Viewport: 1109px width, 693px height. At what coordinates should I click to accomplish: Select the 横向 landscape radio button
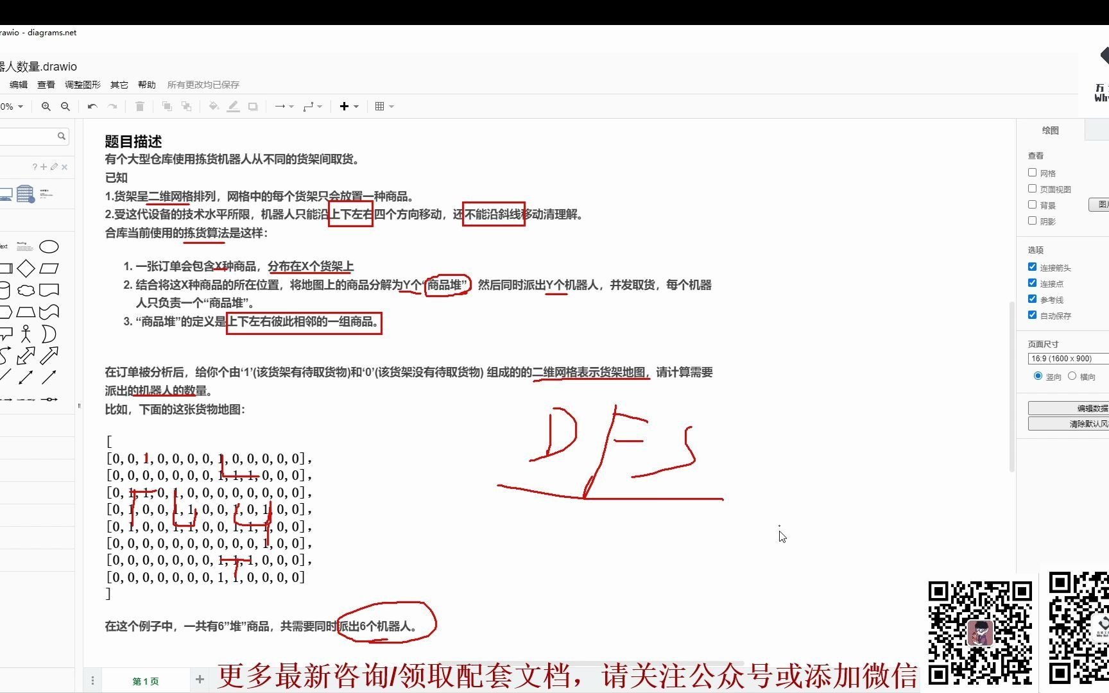click(x=1072, y=376)
